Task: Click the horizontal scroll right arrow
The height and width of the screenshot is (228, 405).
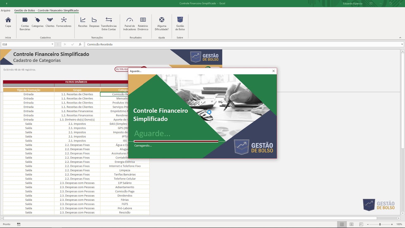Action: 399,218
